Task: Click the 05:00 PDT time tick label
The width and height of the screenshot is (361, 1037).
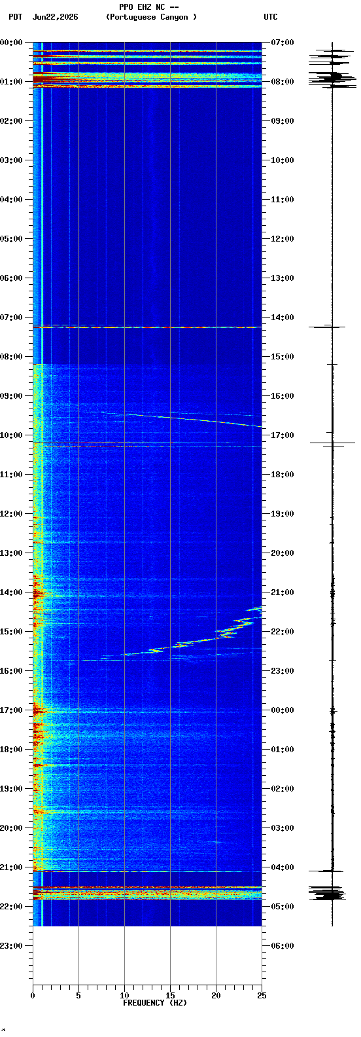Action: coord(11,239)
